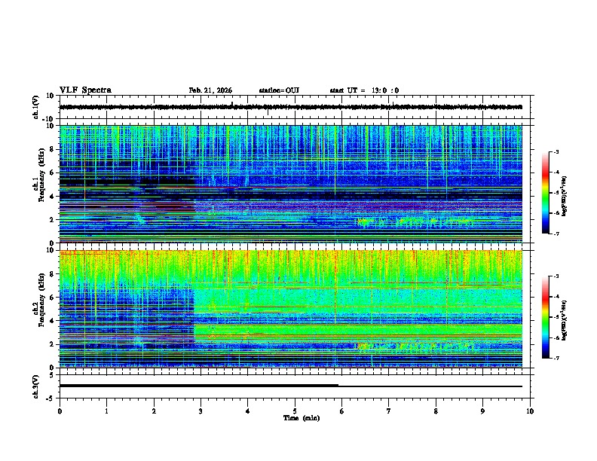Click the time axis tick label "5" minutes
The image size is (597, 461).
tap(295, 411)
